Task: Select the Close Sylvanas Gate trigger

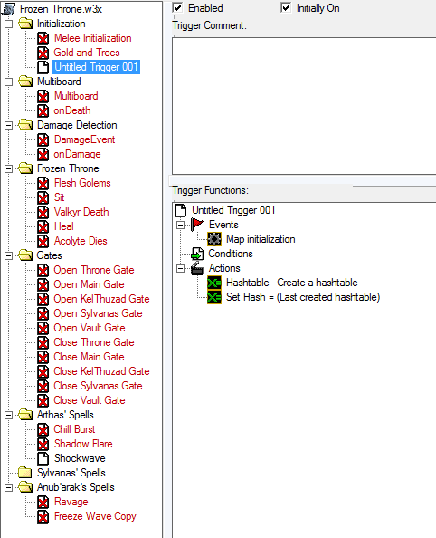Action: pyautogui.click(x=98, y=386)
